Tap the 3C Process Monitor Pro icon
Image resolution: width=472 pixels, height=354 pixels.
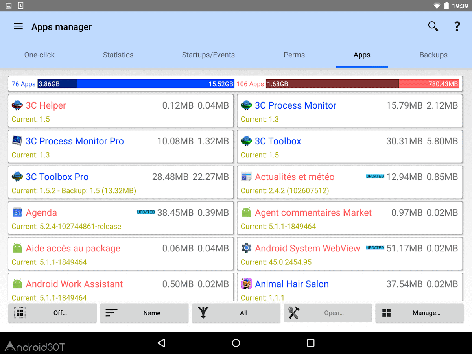17,141
